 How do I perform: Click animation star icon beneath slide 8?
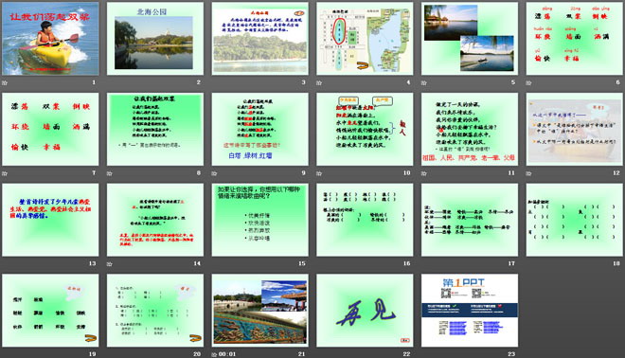tap(109, 173)
